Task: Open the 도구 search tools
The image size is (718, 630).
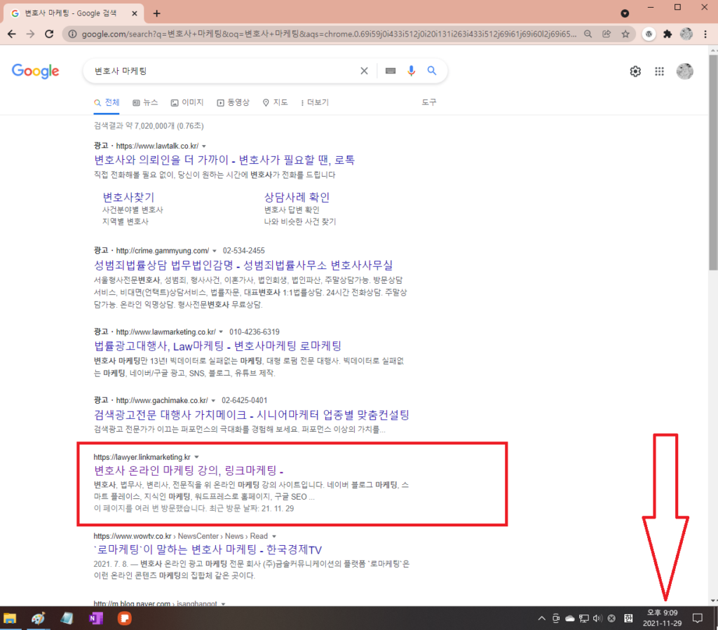Action: pos(428,102)
